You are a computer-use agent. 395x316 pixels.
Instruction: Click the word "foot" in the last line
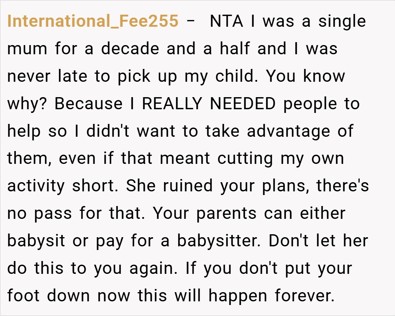(23, 296)
